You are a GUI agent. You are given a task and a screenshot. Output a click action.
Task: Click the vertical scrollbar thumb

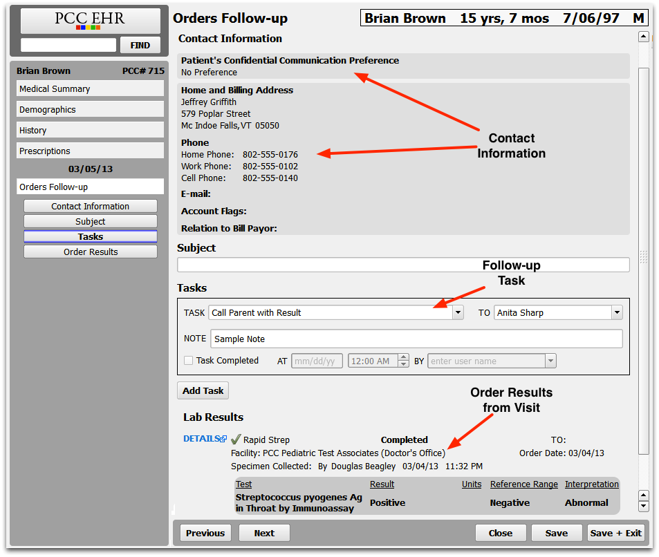[644, 261]
